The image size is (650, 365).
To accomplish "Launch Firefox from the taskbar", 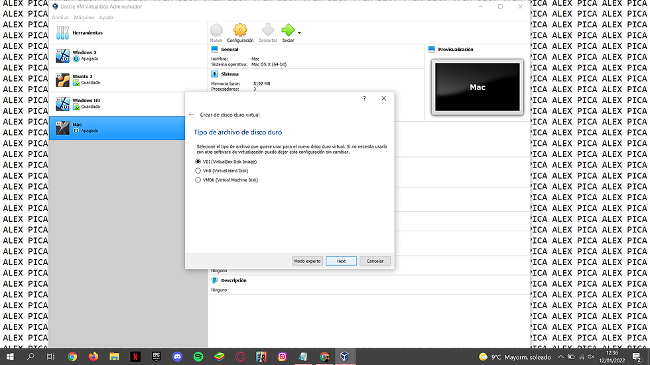I will pyautogui.click(x=94, y=357).
